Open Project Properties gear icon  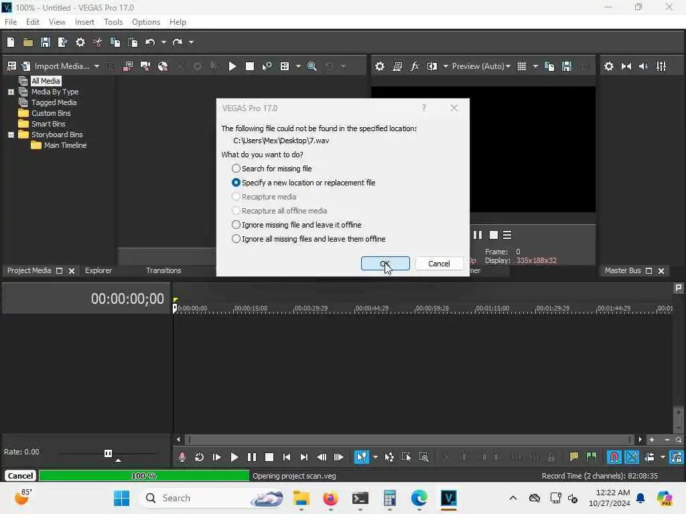pos(80,42)
